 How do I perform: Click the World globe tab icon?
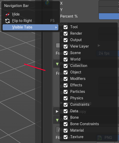tap(47, 3)
